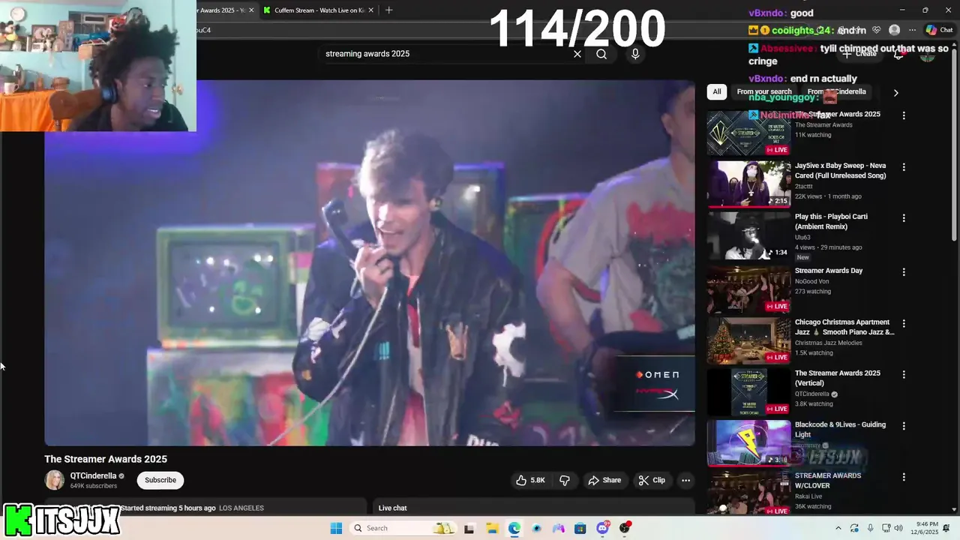Click the system tray microphone icon
Viewport: 960px width, 540px height.
pyautogui.click(x=870, y=528)
